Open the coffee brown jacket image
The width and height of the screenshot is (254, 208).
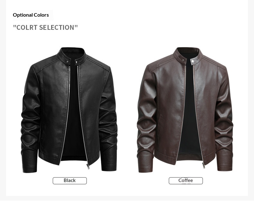[185, 110]
